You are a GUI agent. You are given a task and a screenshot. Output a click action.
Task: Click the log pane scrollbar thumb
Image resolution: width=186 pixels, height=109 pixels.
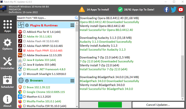point(183,76)
